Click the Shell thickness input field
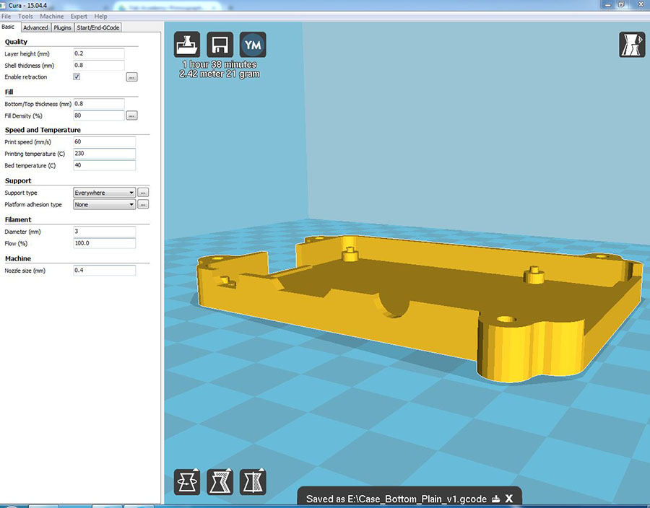 pos(99,65)
